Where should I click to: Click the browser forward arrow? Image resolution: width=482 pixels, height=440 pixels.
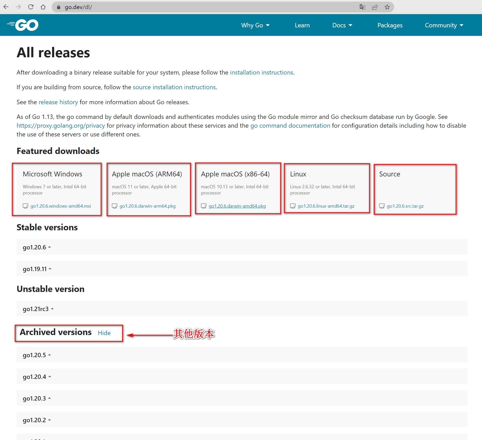point(18,7)
